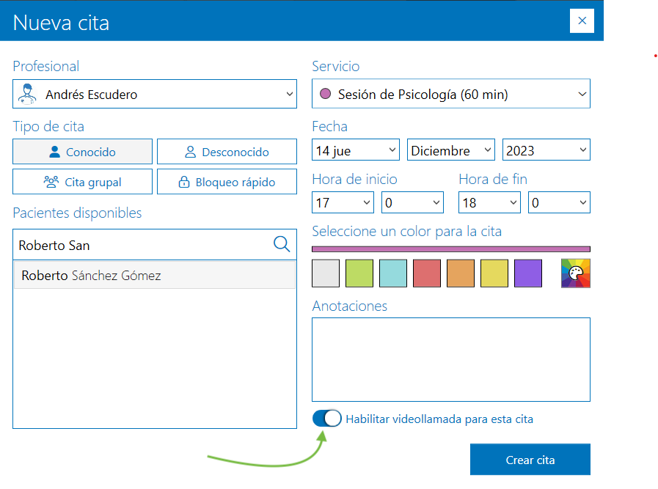The image size is (658, 489).
Task: Select the Cita grupal option
Action: point(83,182)
